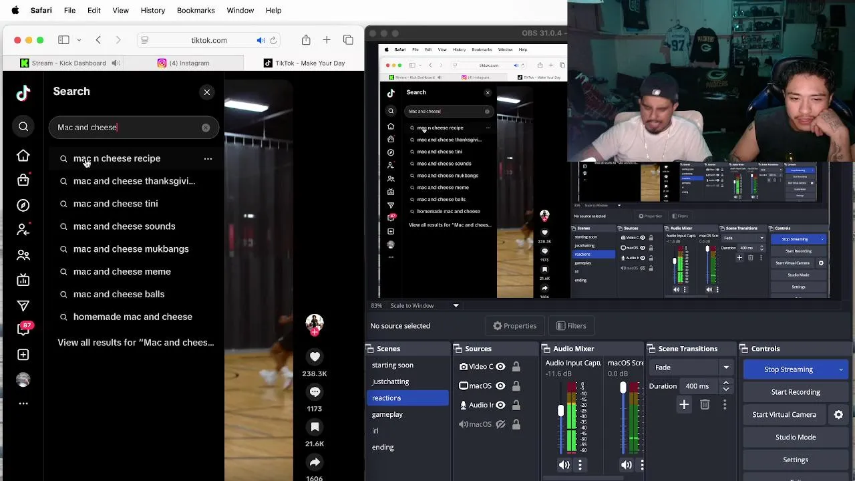The width and height of the screenshot is (855, 481).
Task: Toggle the Safari sidebar icon
Action: click(x=63, y=40)
